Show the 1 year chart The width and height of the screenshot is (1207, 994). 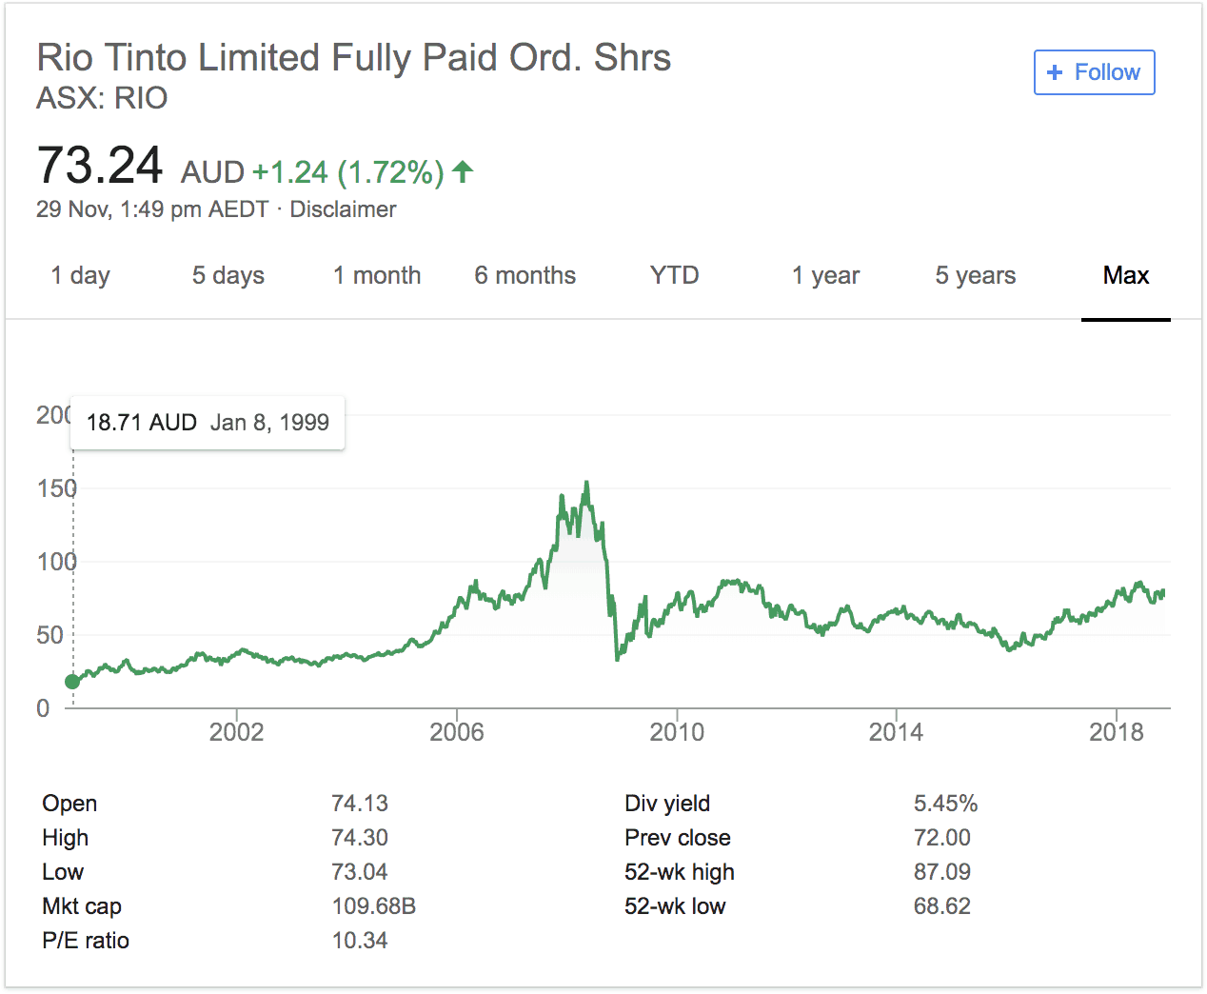click(825, 275)
